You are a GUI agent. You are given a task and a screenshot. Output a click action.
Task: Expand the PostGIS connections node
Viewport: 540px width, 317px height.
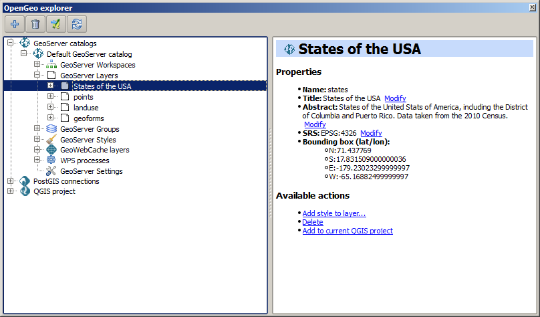tap(11, 181)
